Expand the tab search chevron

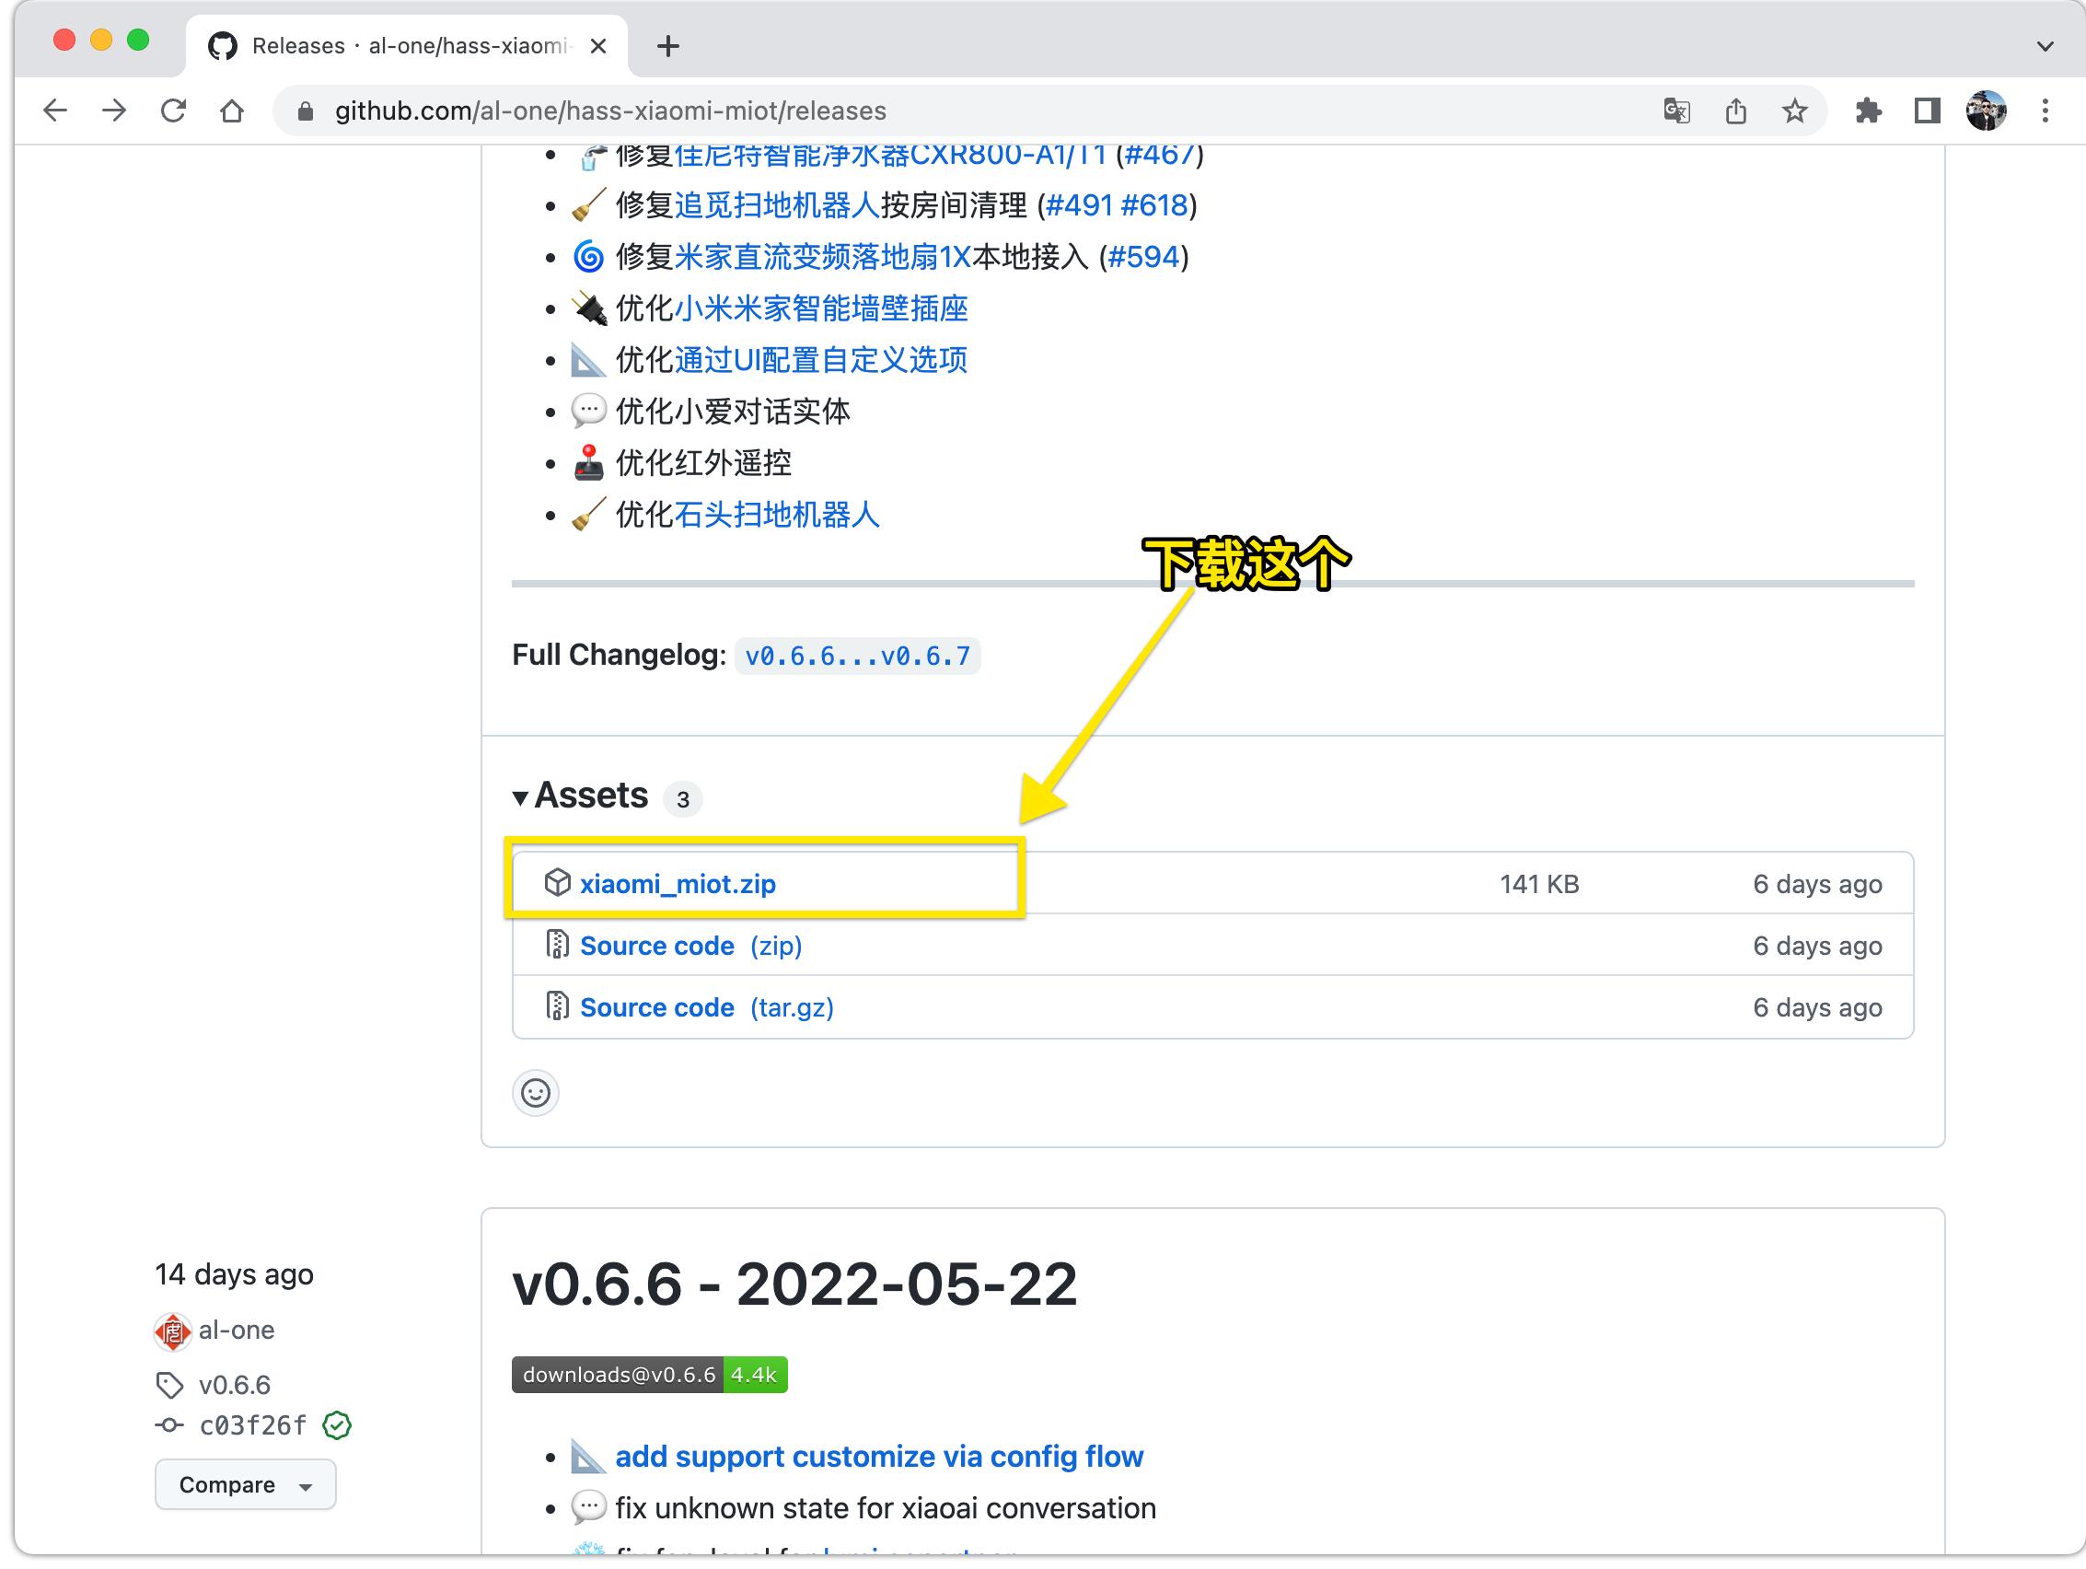tap(2045, 45)
